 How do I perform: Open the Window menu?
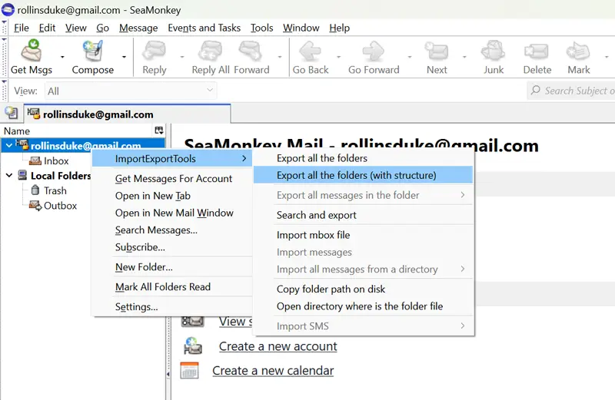[301, 28]
